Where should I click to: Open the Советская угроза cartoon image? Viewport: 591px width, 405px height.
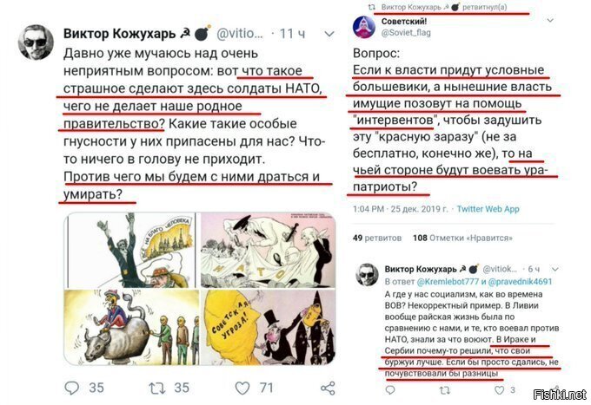tap(268, 327)
